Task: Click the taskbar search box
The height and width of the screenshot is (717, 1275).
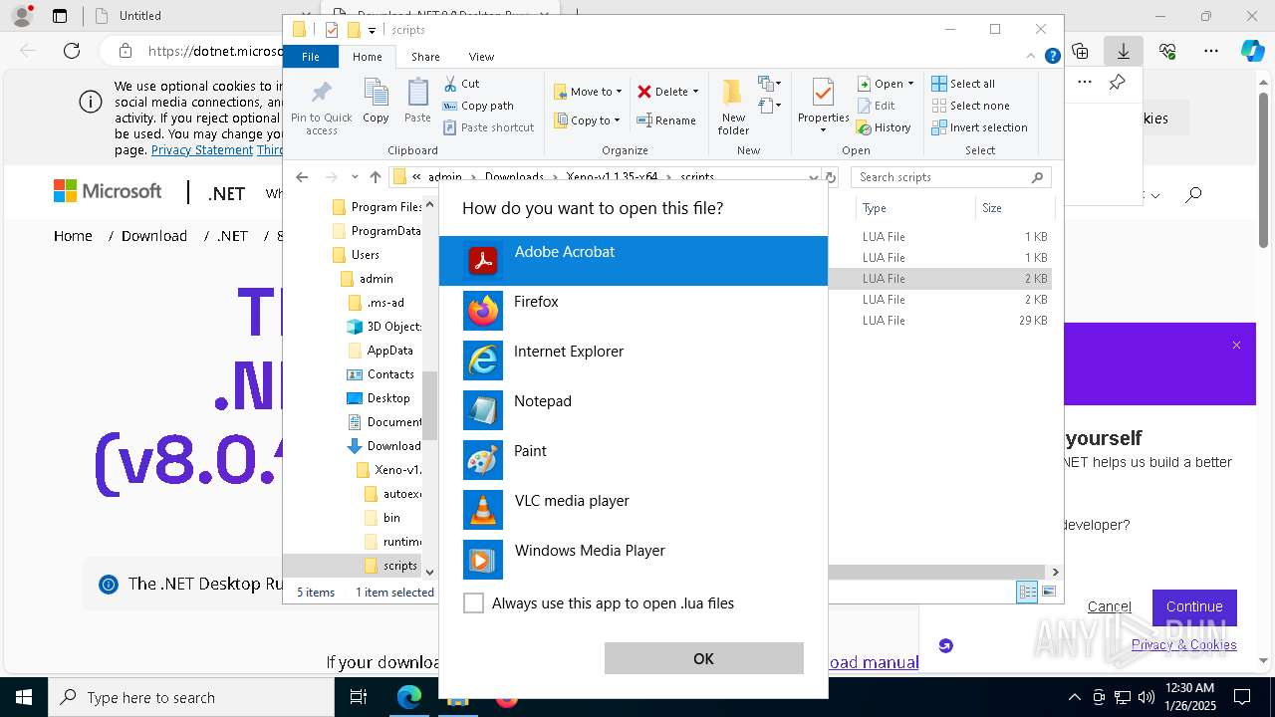Action: click(191, 697)
